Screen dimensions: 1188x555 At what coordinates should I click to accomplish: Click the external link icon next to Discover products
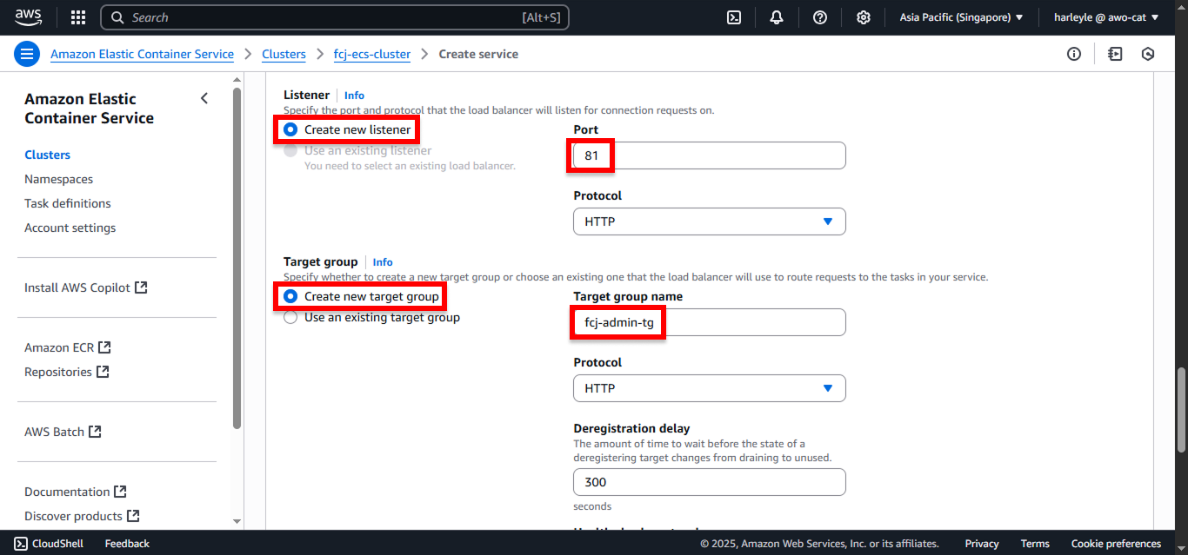click(133, 516)
